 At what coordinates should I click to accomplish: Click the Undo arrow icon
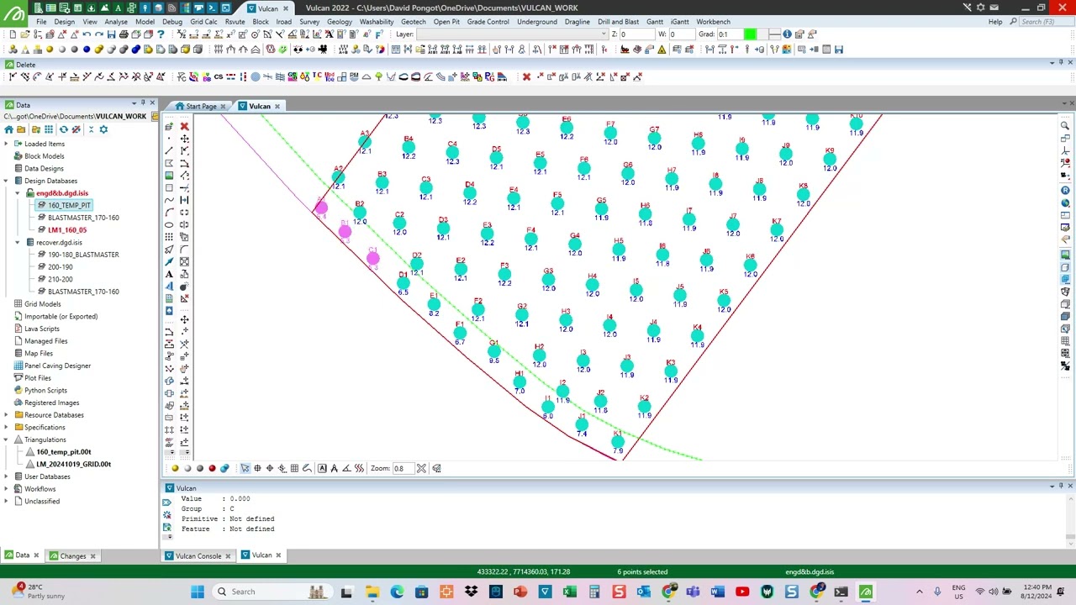click(x=87, y=34)
